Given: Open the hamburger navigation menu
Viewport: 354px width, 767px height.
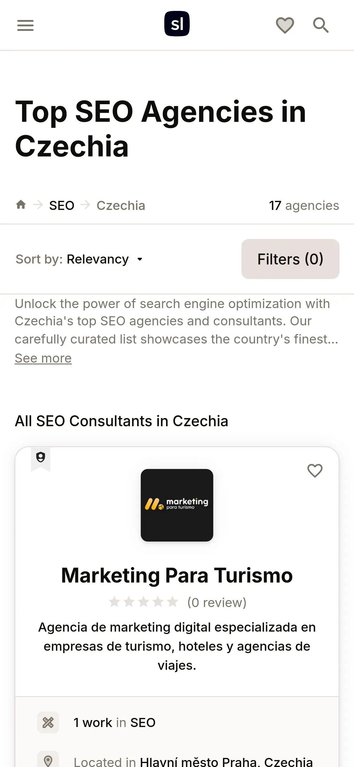Looking at the screenshot, I should click(25, 25).
